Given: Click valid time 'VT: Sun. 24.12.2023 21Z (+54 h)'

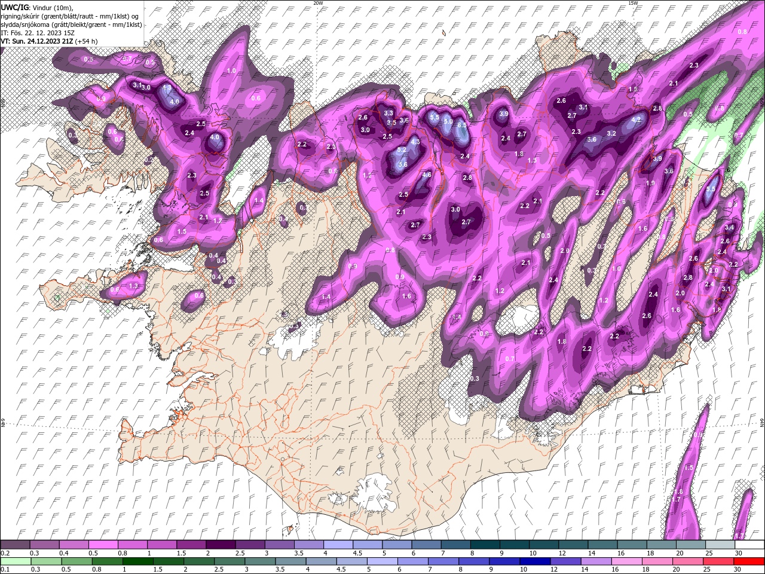Looking at the screenshot, I should pyautogui.click(x=49, y=41).
